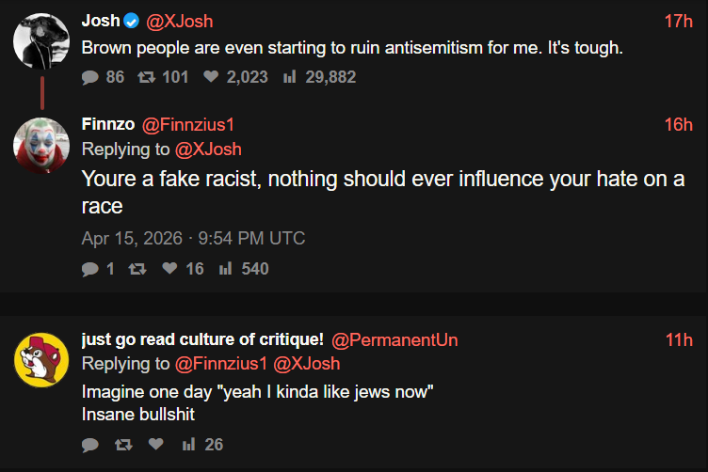
Task: Click the 17h timestamp on Josh's post
Action: [678, 21]
